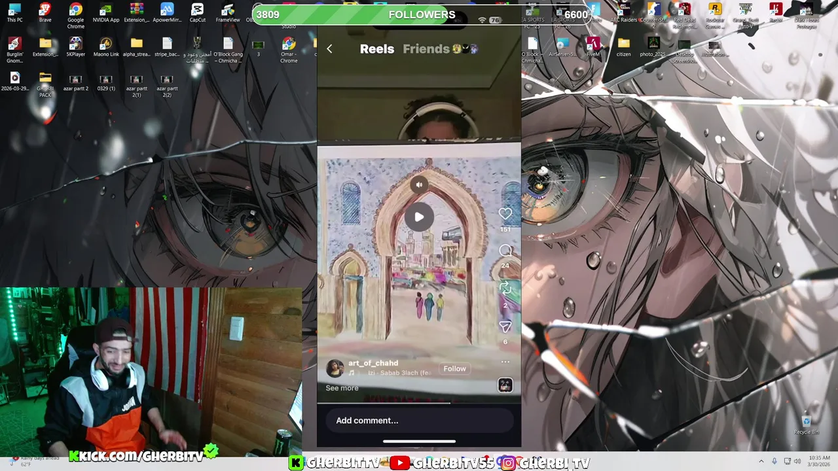Open the volume control in the taskbar

click(x=797, y=461)
